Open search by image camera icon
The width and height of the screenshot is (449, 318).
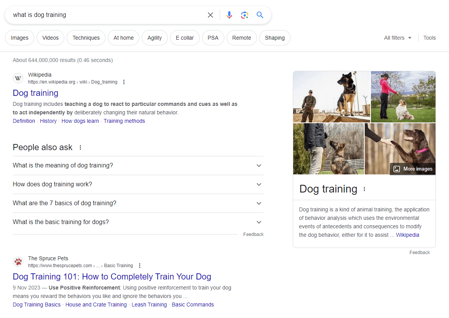coord(245,15)
